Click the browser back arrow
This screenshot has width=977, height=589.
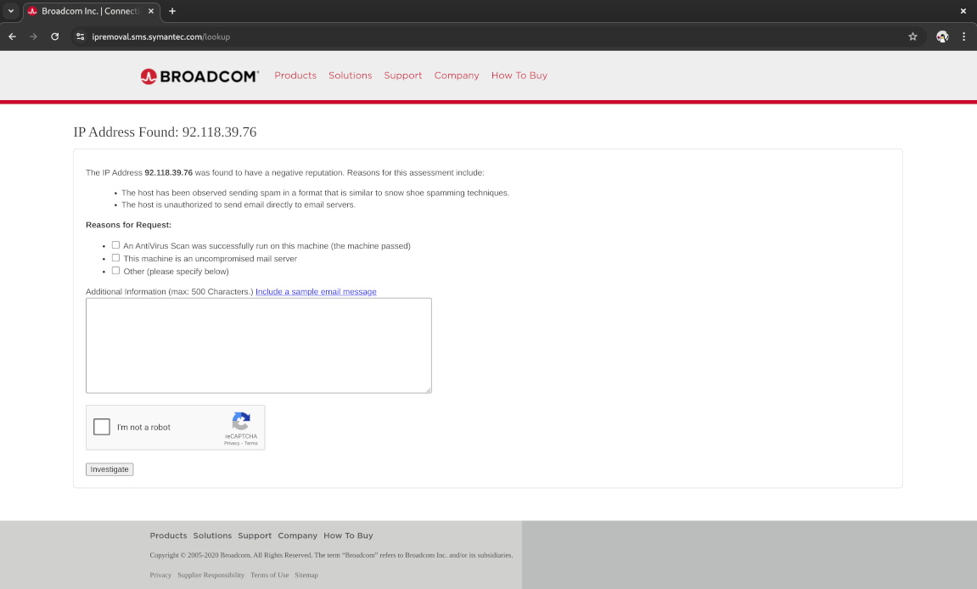click(13, 36)
